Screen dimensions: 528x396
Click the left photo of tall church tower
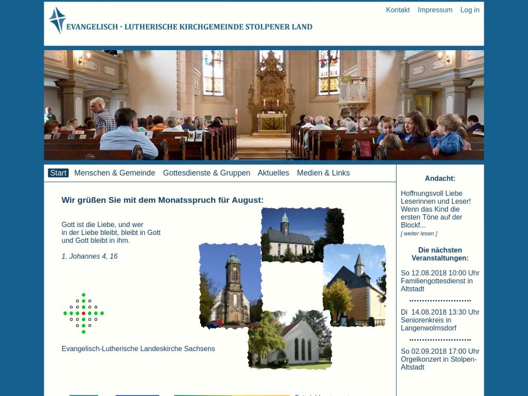coord(230,285)
